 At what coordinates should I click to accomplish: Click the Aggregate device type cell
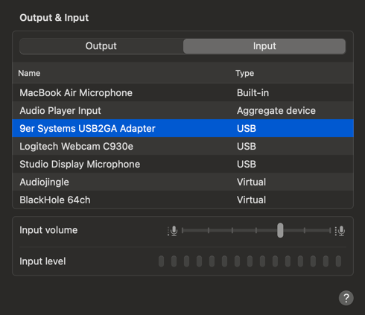(276, 111)
